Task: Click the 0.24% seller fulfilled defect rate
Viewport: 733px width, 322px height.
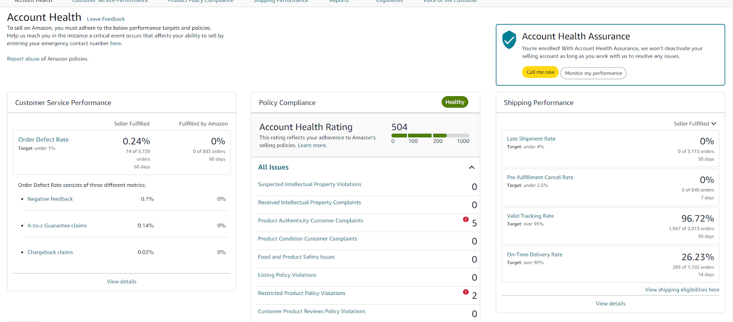Action: (x=136, y=141)
